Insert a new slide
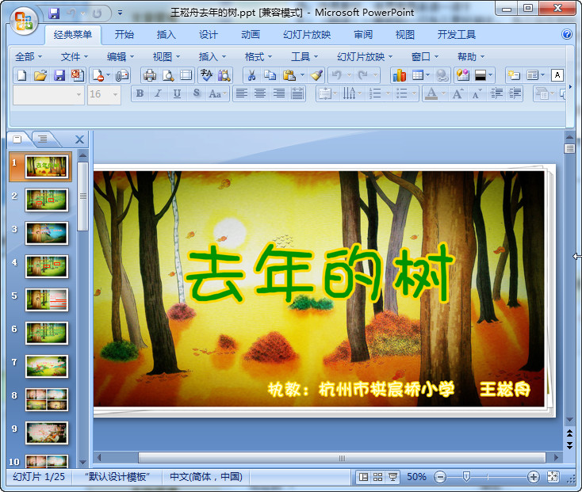This screenshot has height=492, width=582. pos(514,75)
